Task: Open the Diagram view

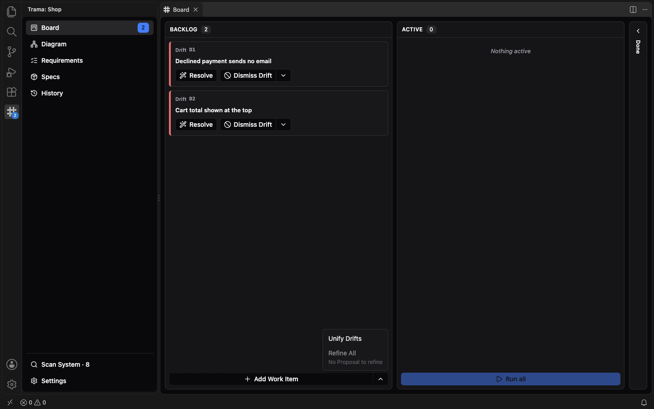Action: 89,44
